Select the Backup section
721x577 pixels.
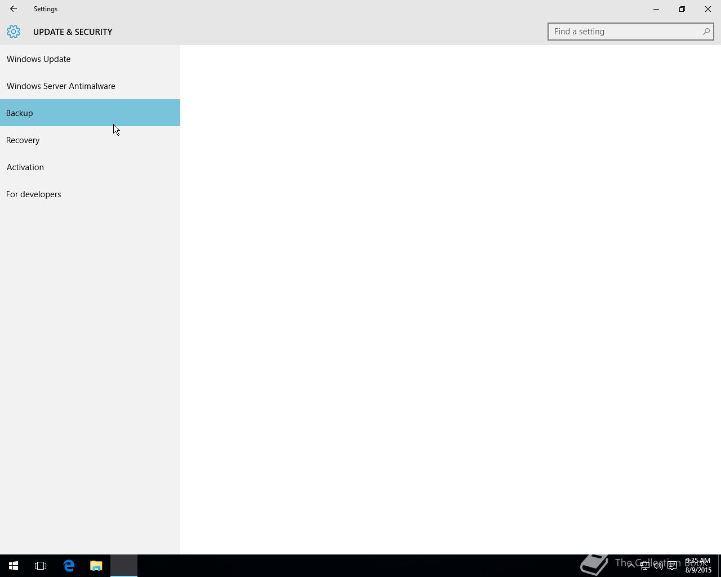tap(90, 113)
